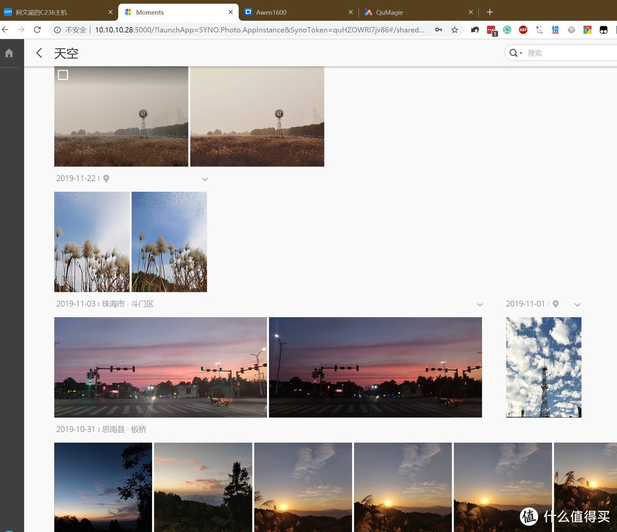Click the black bird extension icon

[475, 30]
